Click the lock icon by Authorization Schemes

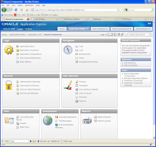click(18, 86)
